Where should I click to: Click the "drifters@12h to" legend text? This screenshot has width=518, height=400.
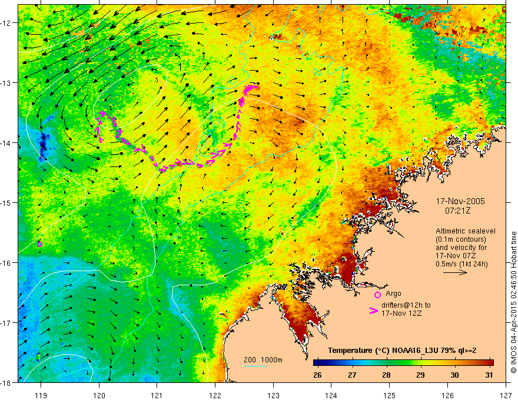(x=406, y=305)
